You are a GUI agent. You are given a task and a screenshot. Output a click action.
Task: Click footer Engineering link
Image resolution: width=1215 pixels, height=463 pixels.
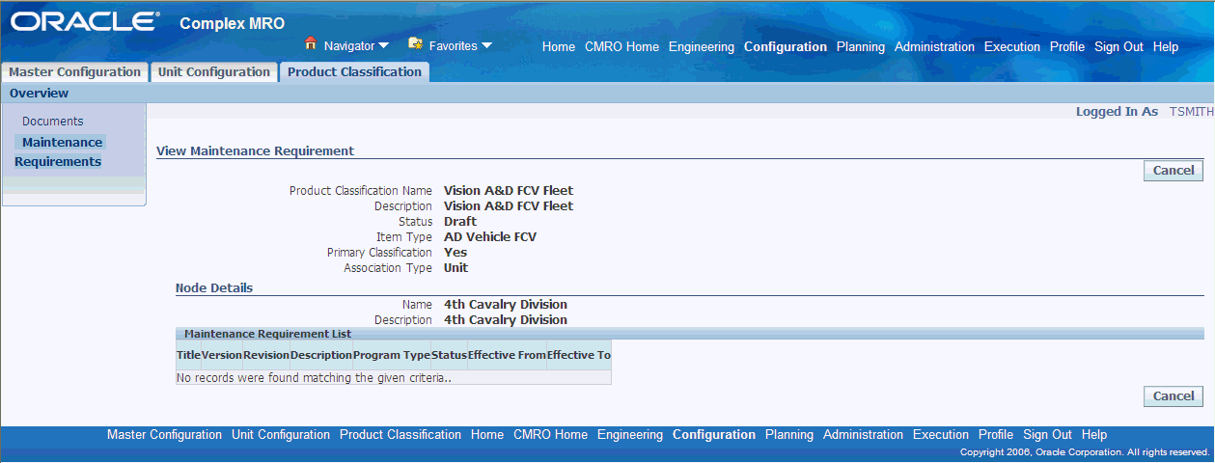[x=630, y=435]
